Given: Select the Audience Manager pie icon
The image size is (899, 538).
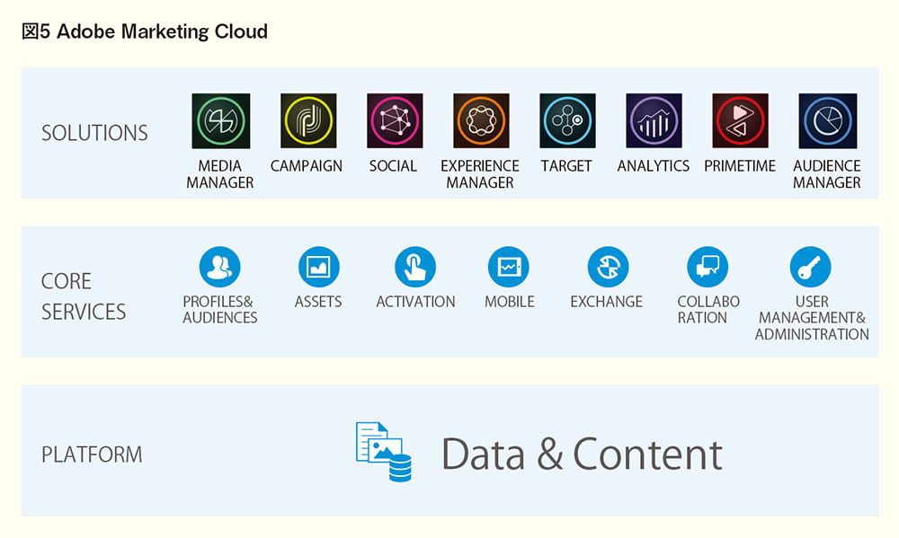Looking at the screenshot, I should [x=828, y=121].
